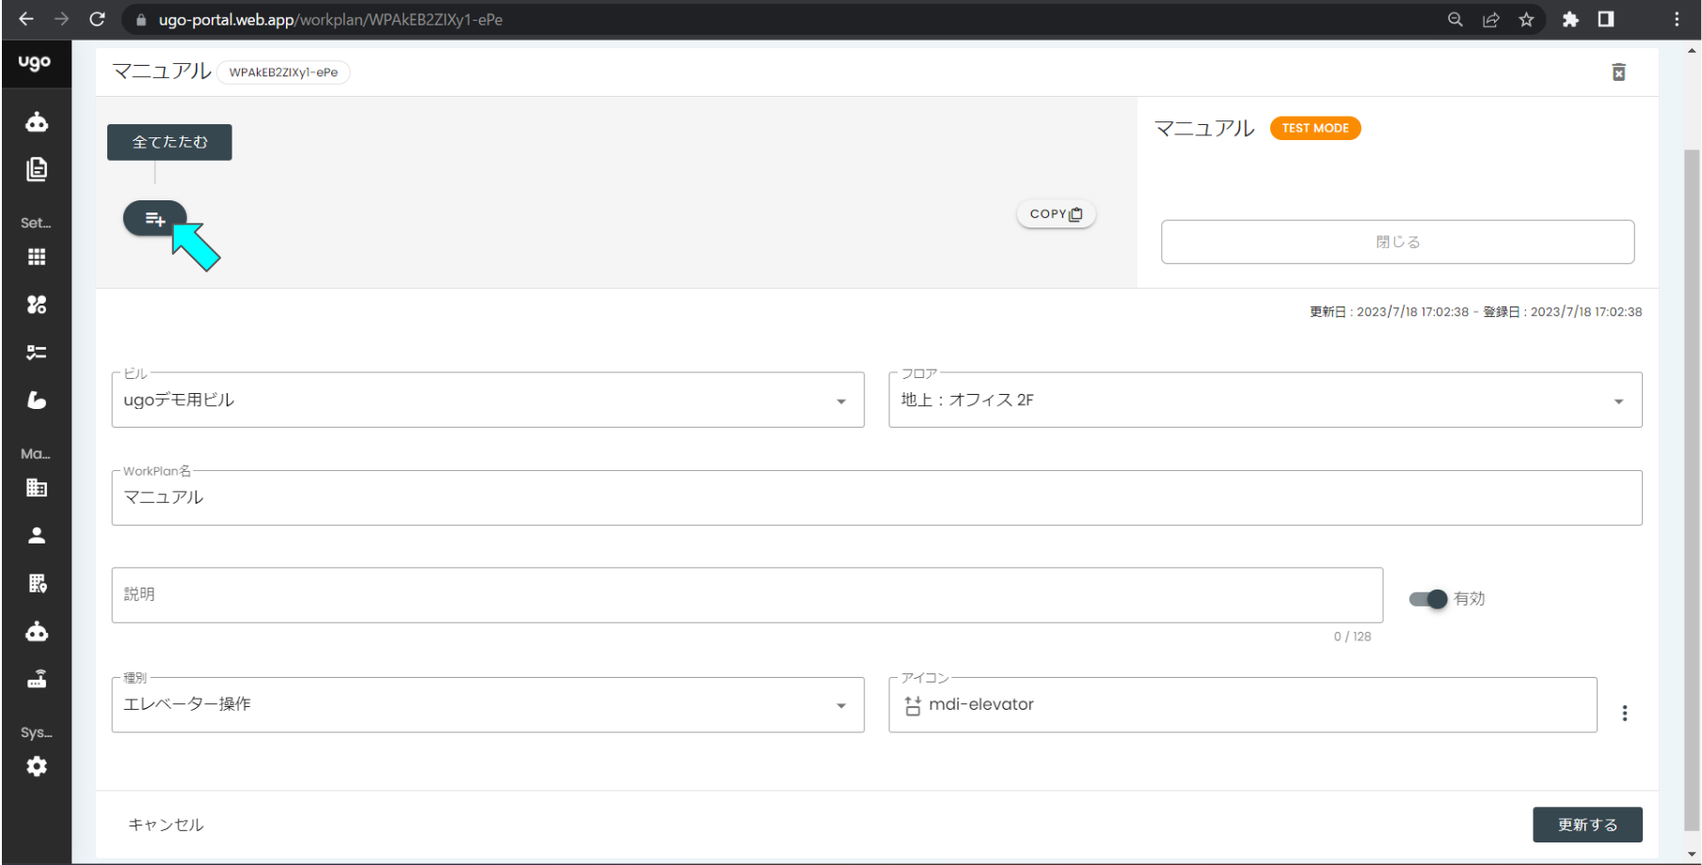Screen dimensions: 1702x865
Task: Select the person icon in the sidebar
Action: point(37,534)
